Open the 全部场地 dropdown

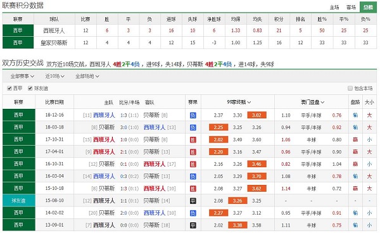pos(87,76)
